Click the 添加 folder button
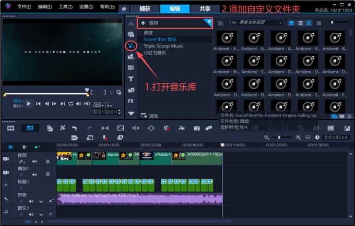 coord(174,23)
